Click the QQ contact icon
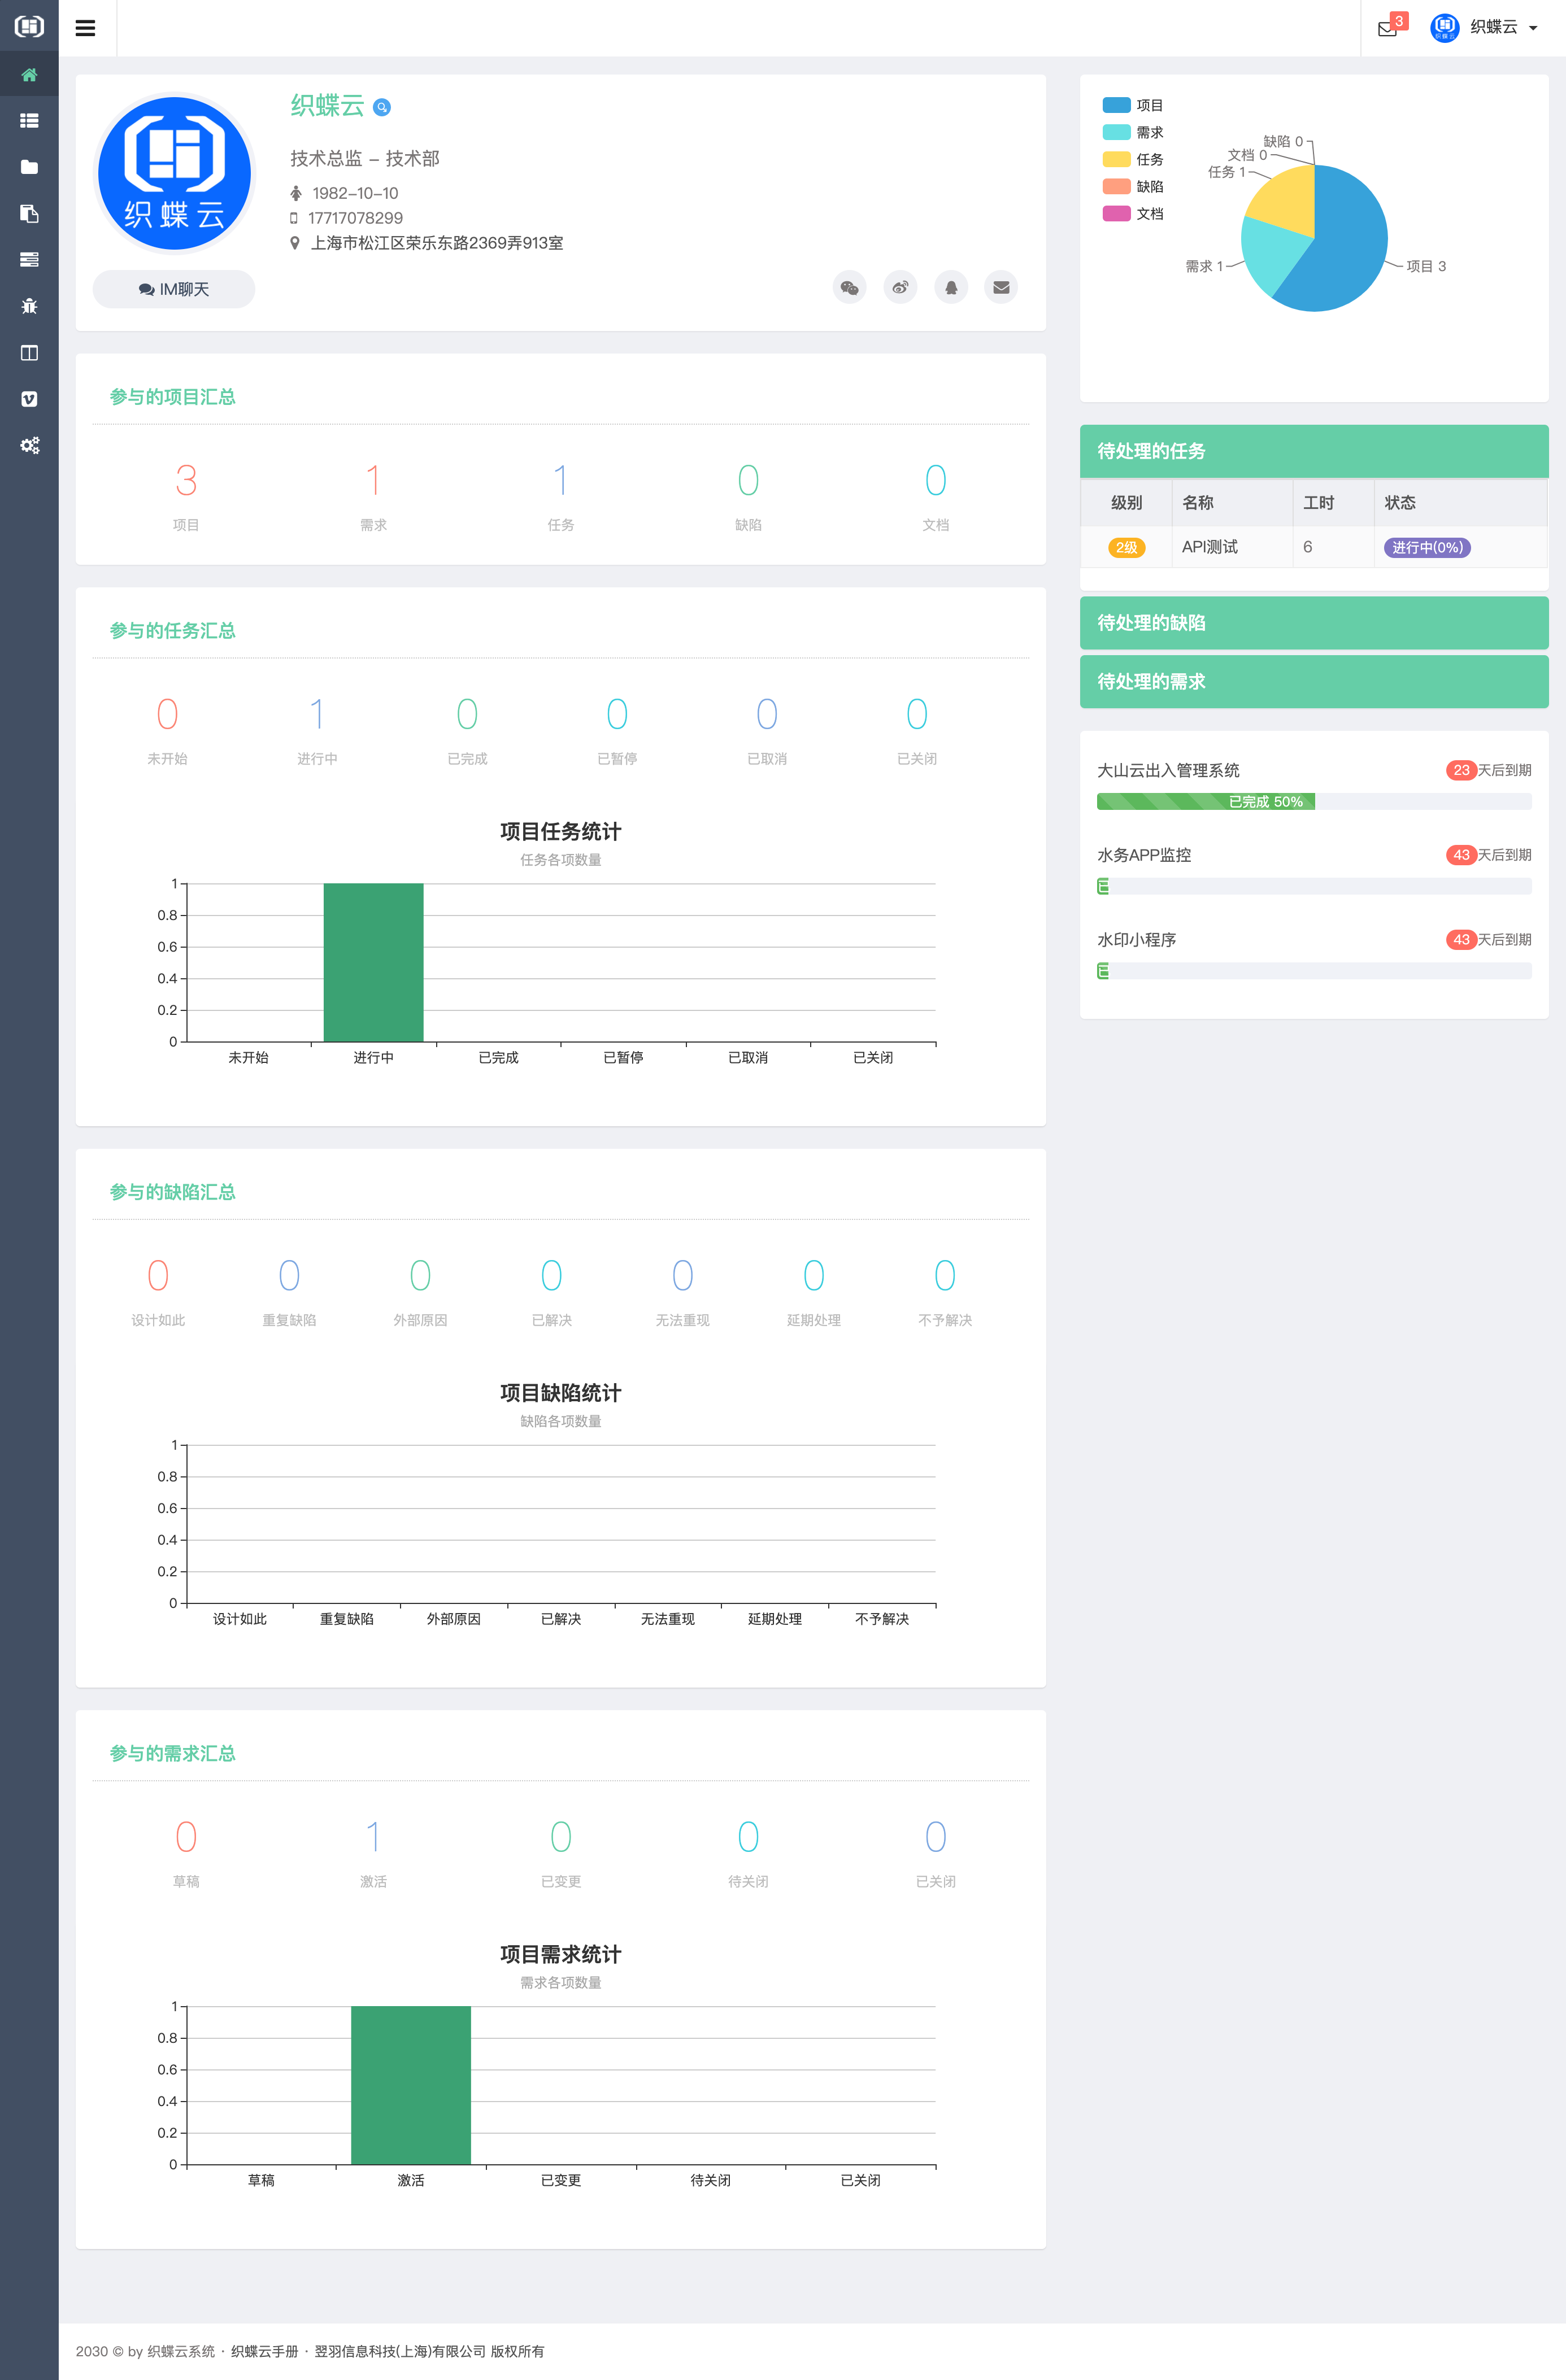Image resolution: width=1566 pixels, height=2380 pixels. point(951,288)
